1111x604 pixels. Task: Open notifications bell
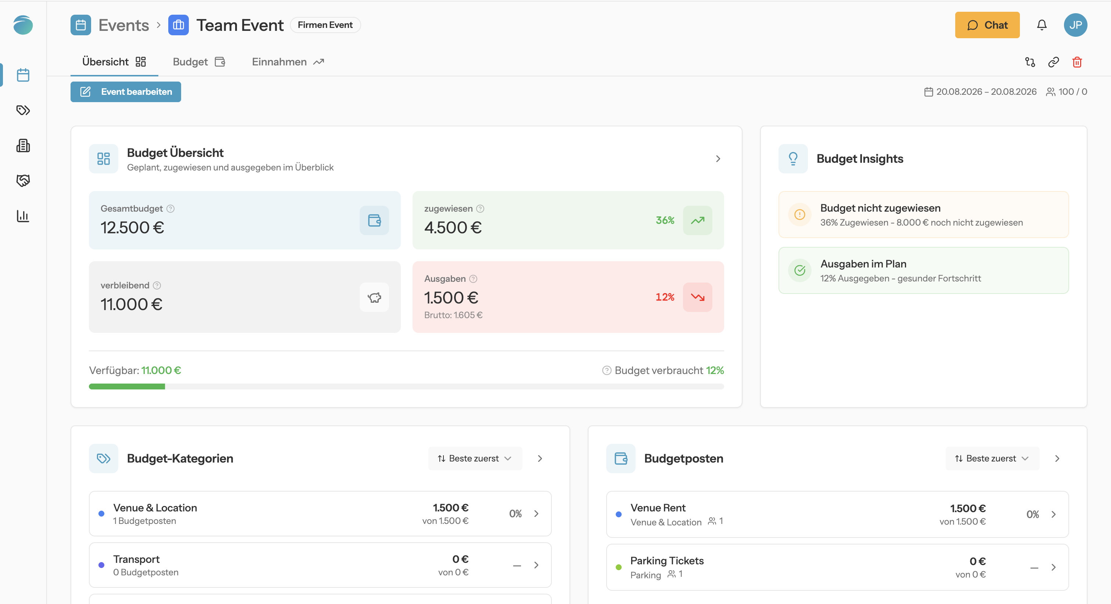point(1042,25)
